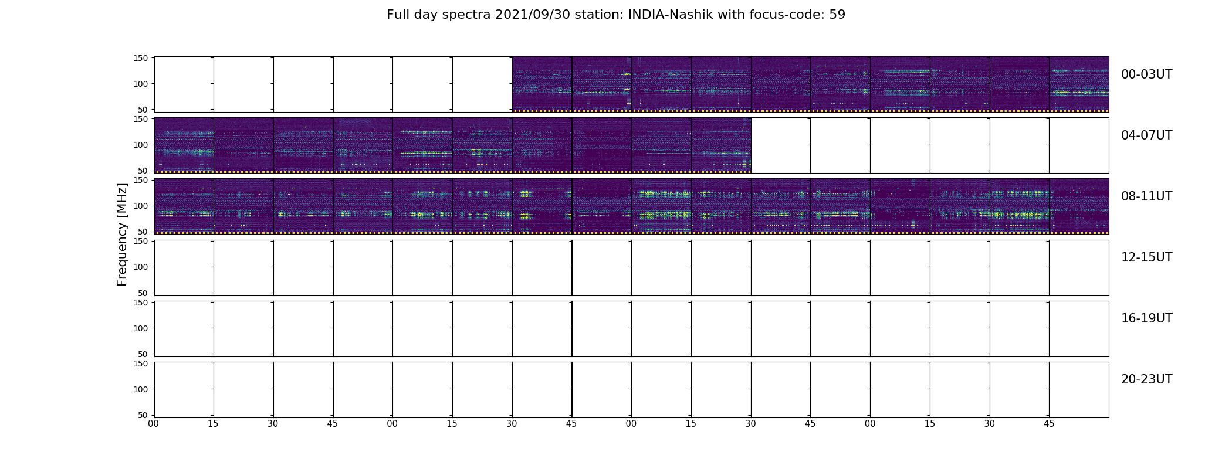Screen dimensions: 1232x469
Task: Click the '100' frequency tick of the 20-23UT row
Action: click(x=141, y=389)
